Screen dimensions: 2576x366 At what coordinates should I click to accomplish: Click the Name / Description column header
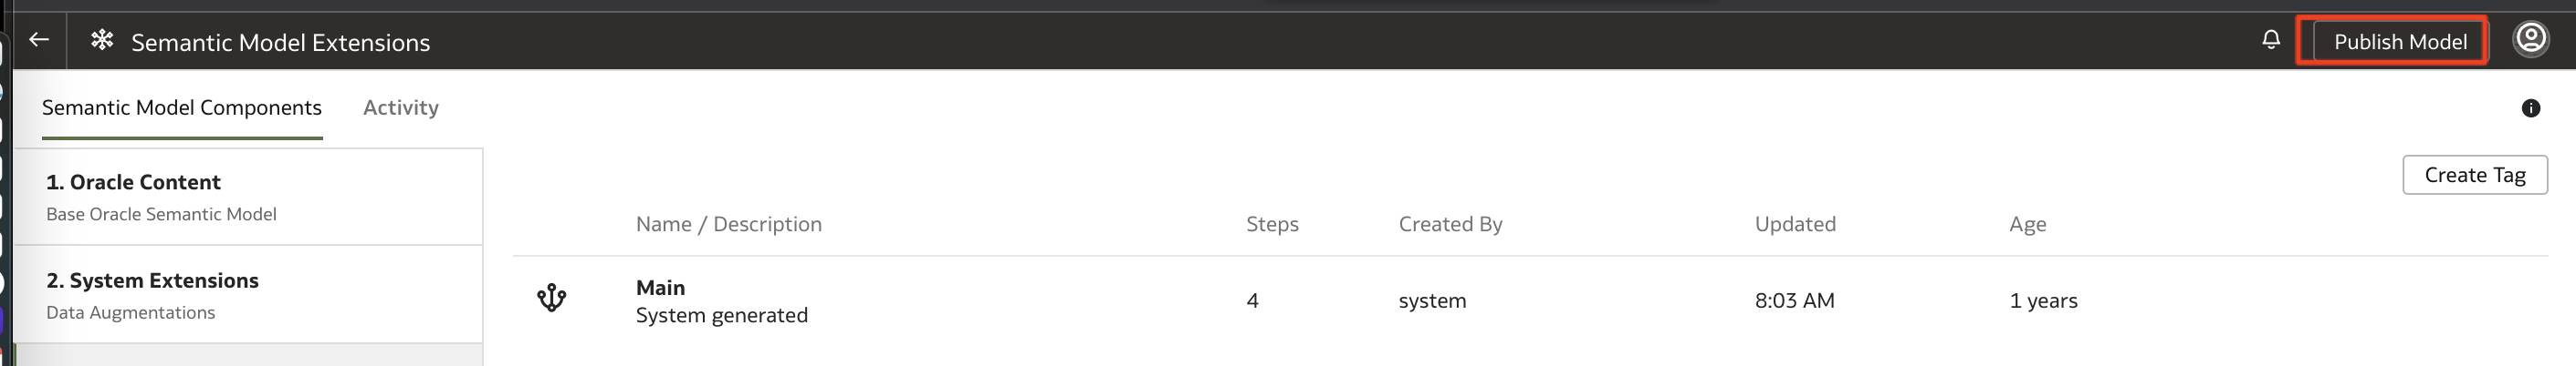(x=728, y=224)
